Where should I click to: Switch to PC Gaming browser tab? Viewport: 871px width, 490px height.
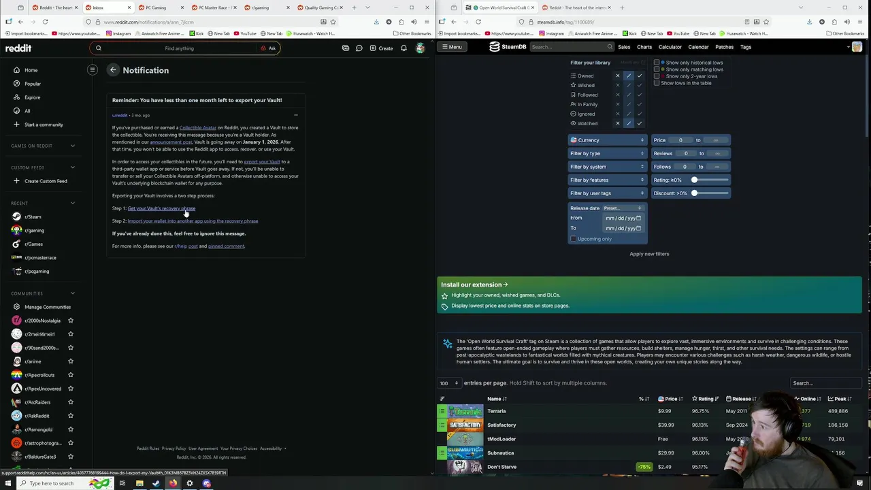tap(160, 7)
